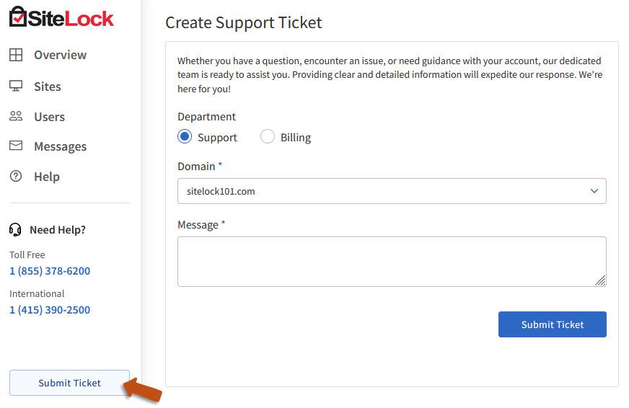Open the Users menu item
The width and height of the screenshot is (629, 408).
pos(49,117)
